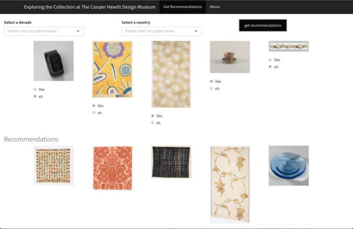353x229 pixels.
Task: Select eh for the smartwatch image
Action: [x=35, y=96]
